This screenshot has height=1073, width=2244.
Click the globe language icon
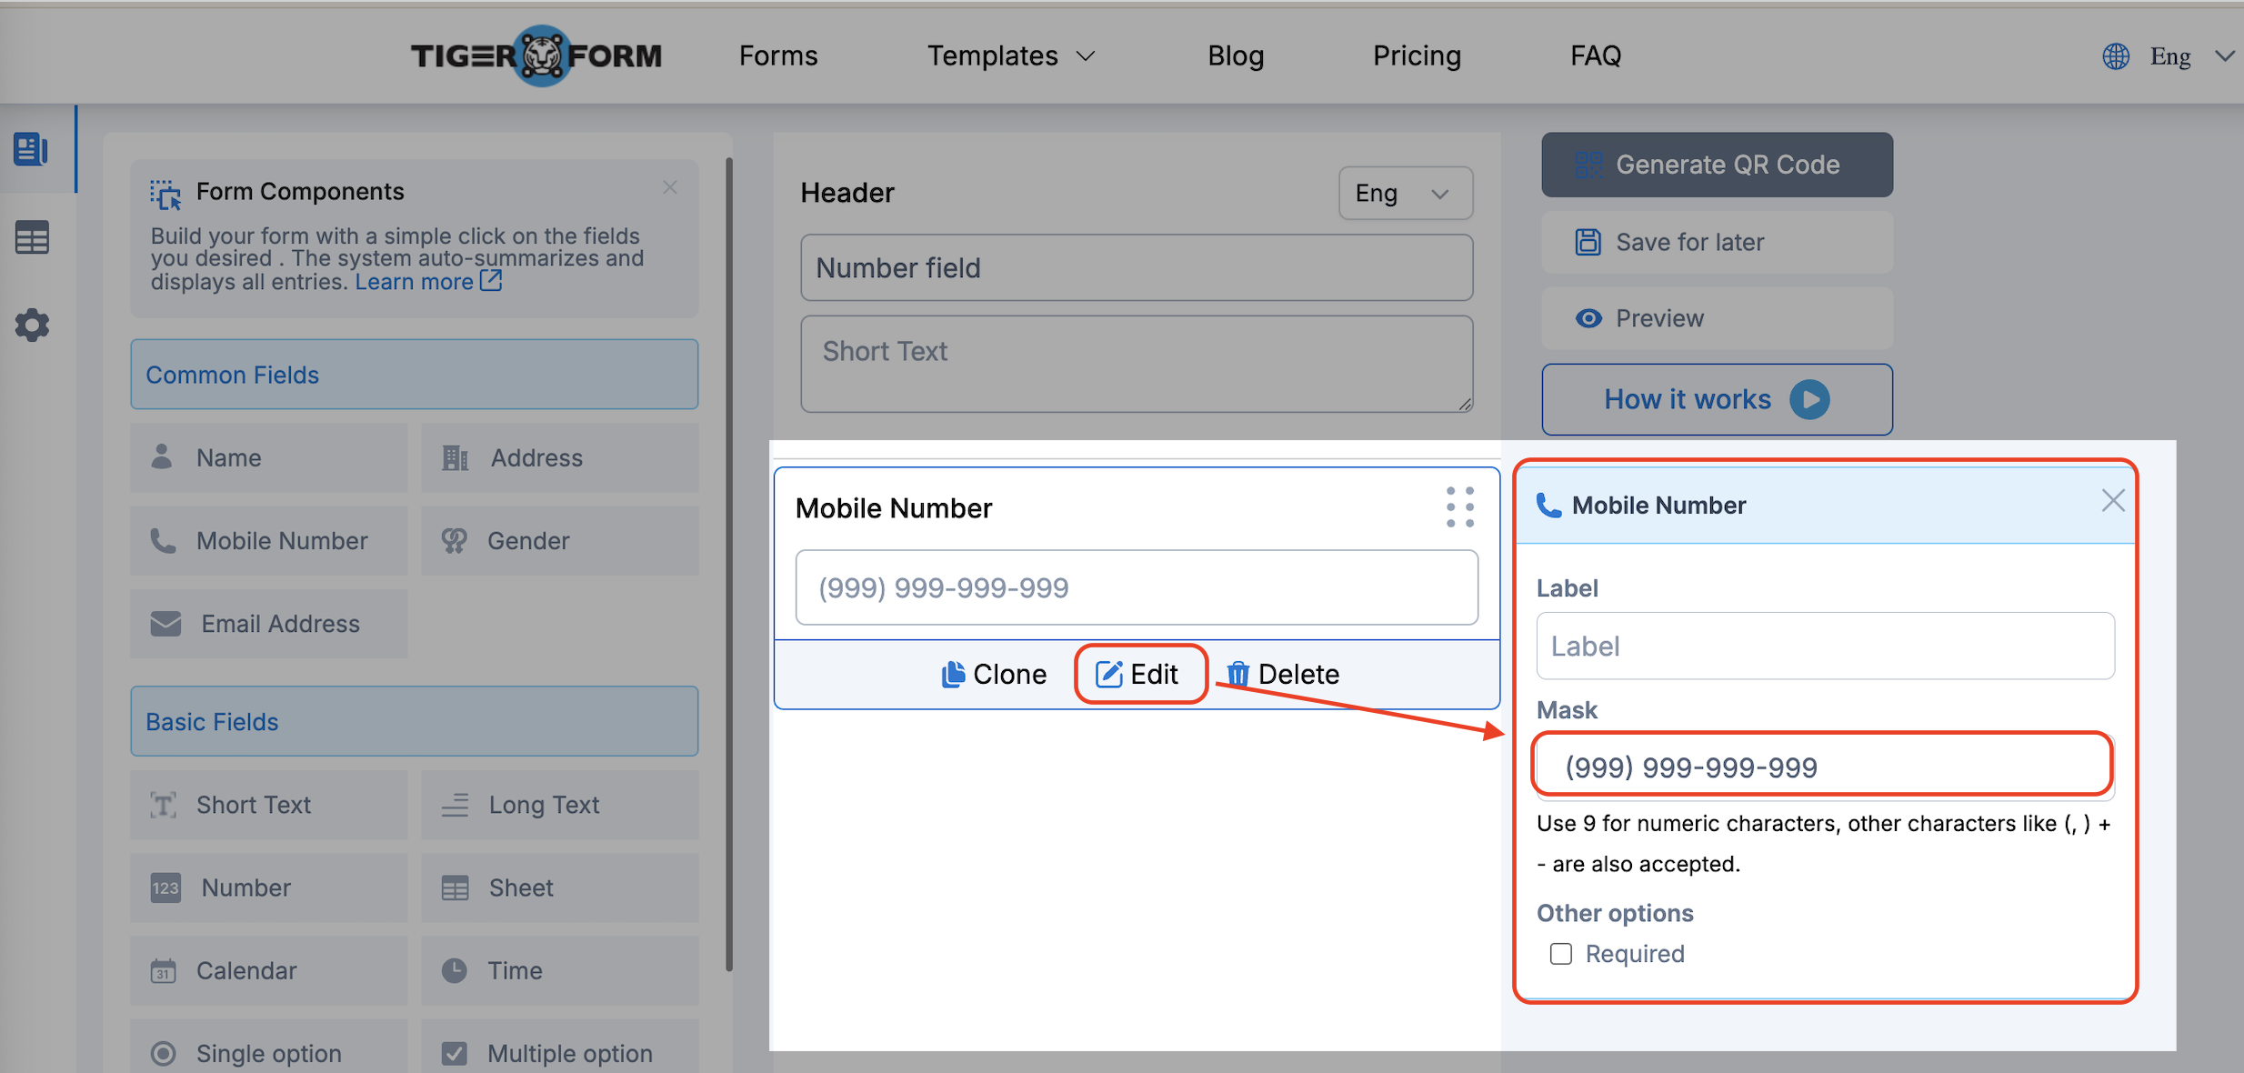[x=2116, y=56]
